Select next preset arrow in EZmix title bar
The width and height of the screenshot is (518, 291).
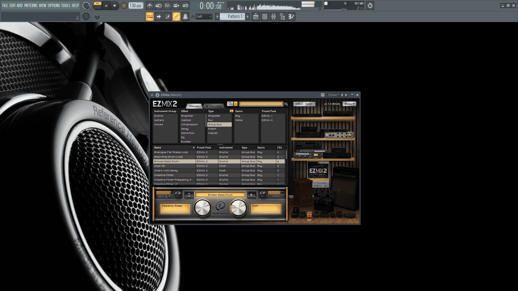[x=346, y=95]
